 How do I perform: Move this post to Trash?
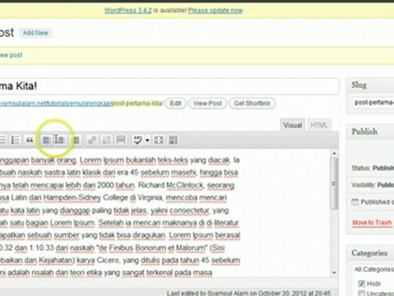(372, 222)
